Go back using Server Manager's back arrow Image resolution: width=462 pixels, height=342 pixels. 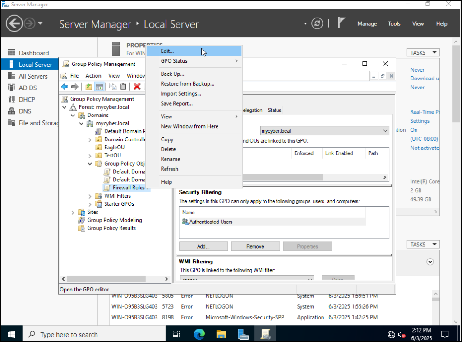pos(14,23)
